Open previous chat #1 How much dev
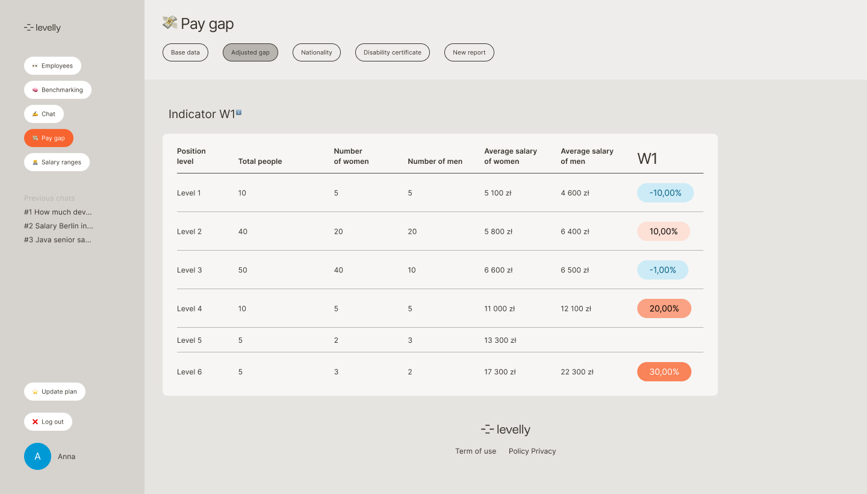This screenshot has width=867, height=494. tap(58, 212)
